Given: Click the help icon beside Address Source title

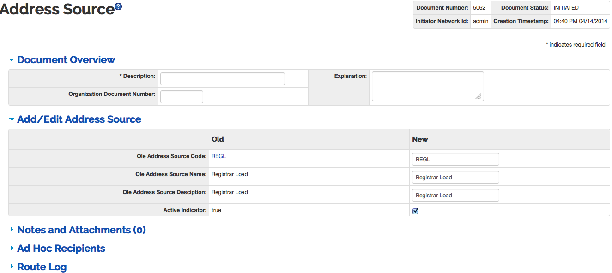Looking at the screenshot, I should pos(118,6).
